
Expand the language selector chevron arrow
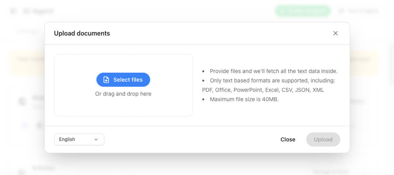[x=96, y=139]
